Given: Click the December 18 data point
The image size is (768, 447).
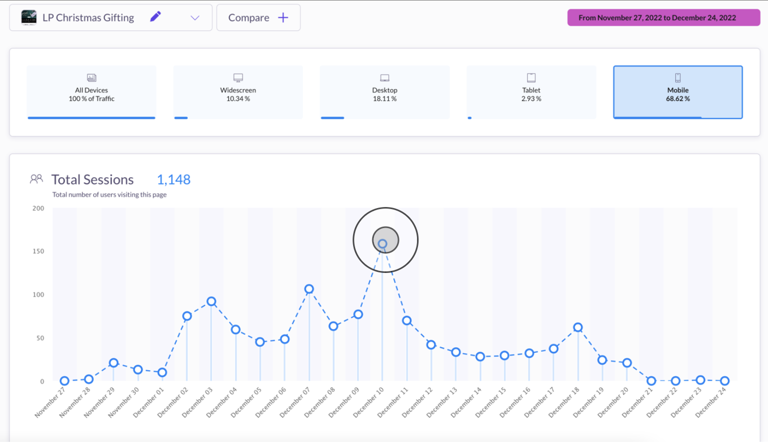Looking at the screenshot, I should coord(578,328).
